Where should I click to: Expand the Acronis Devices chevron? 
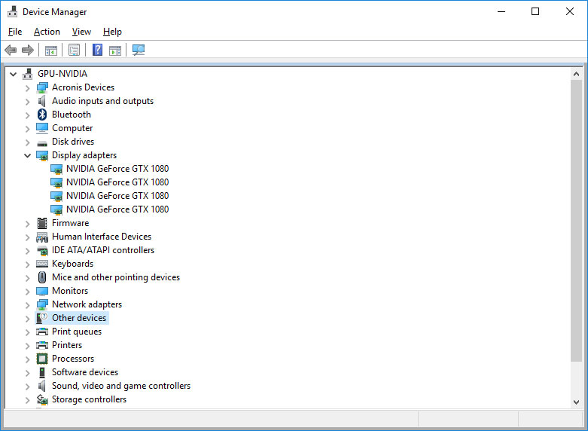[x=27, y=88]
